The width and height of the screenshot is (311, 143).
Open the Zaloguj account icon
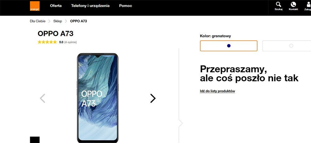click(308, 6)
